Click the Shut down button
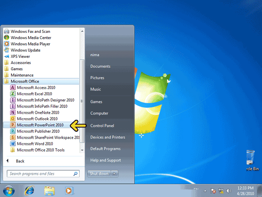The width and height of the screenshot is (262, 197). (99, 174)
